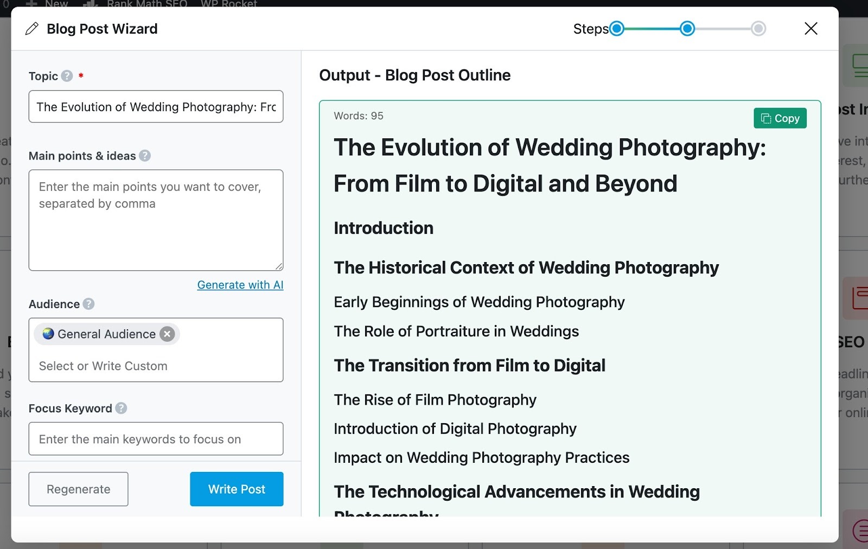Remove the General Audience tag
The image size is (868, 549).
point(167,334)
